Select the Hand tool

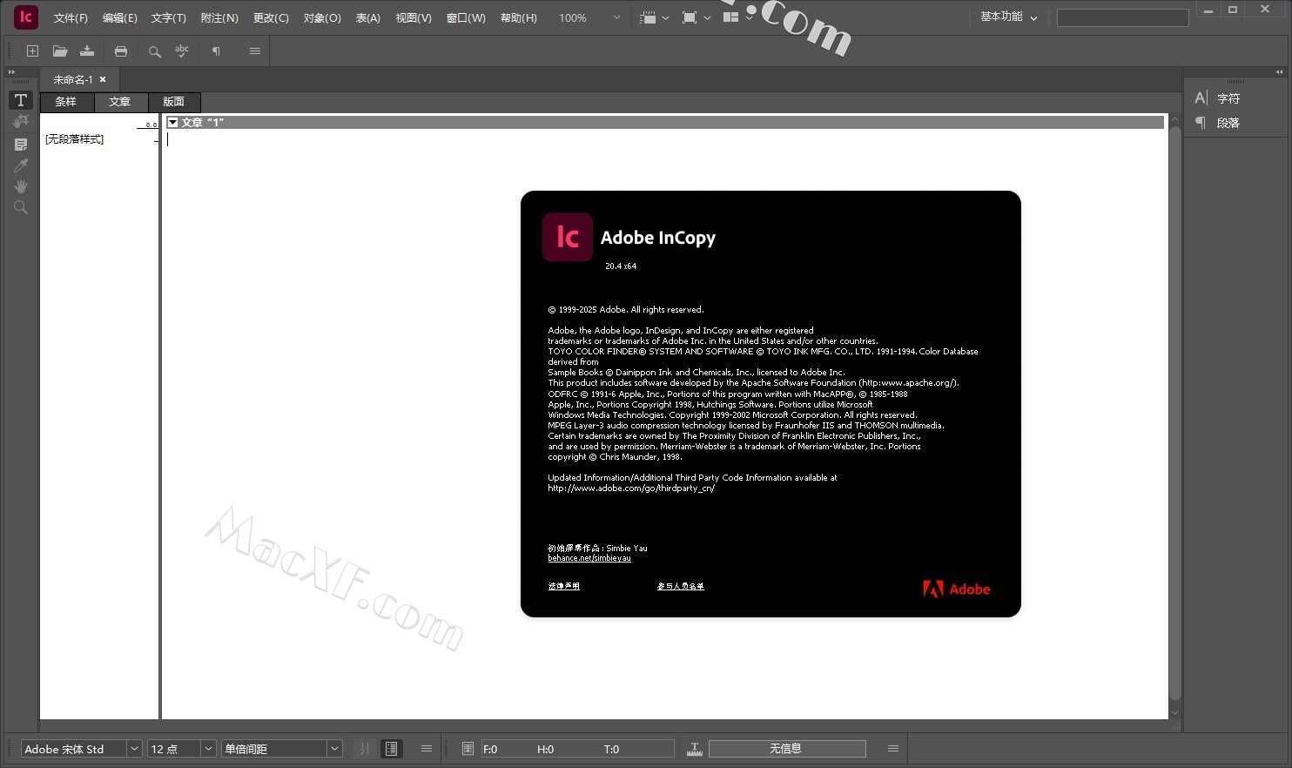(x=21, y=186)
